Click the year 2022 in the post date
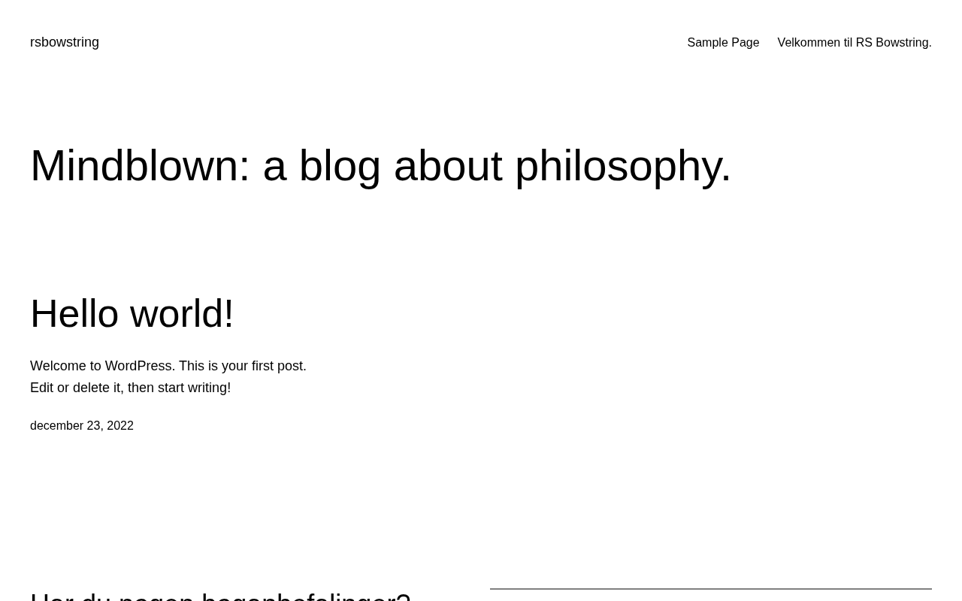962x601 pixels. [120, 425]
